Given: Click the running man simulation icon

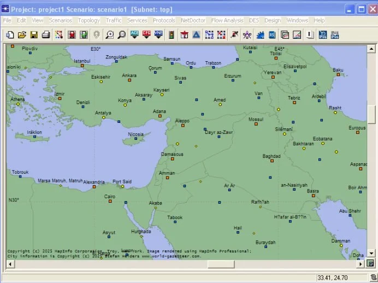Looking at the screenshot, I should click(234, 35).
